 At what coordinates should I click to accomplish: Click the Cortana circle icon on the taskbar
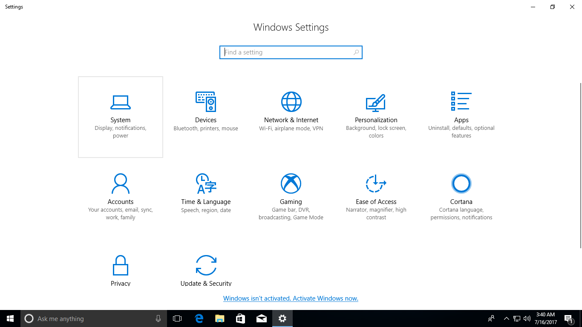click(x=29, y=318)
